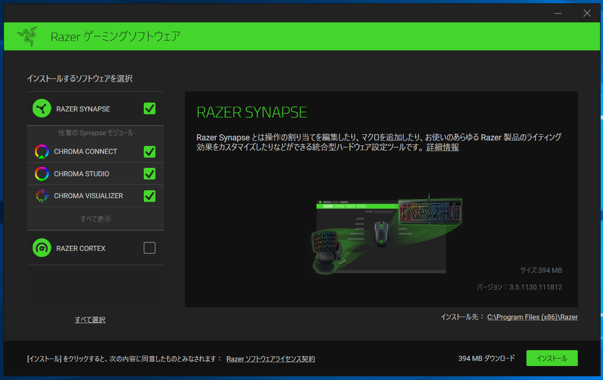Click the green インストール button
Viewport: 603px width, 380px height.
[552, 358]
